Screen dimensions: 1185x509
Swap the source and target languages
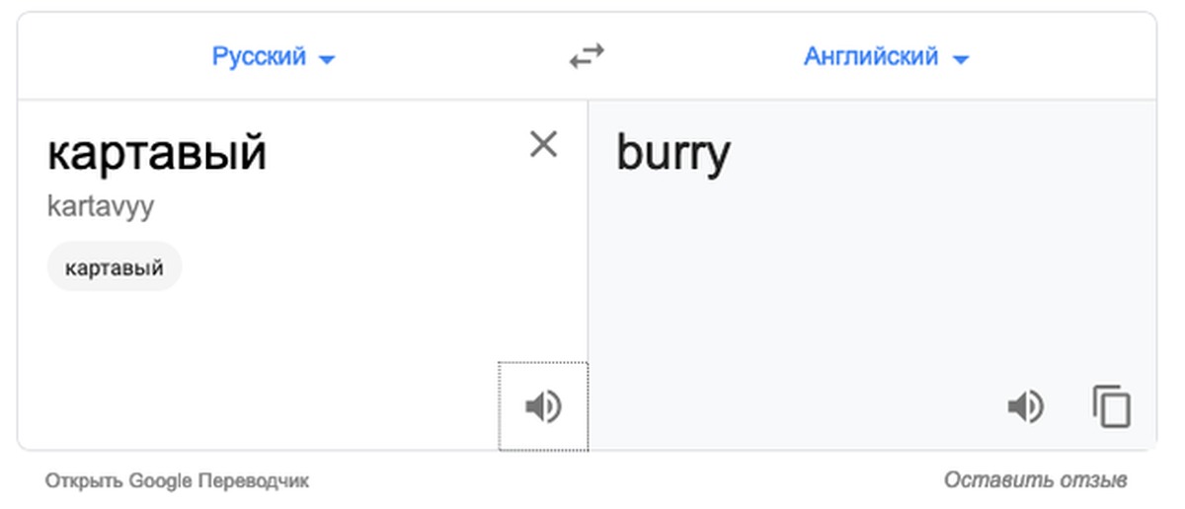[587, 57]
